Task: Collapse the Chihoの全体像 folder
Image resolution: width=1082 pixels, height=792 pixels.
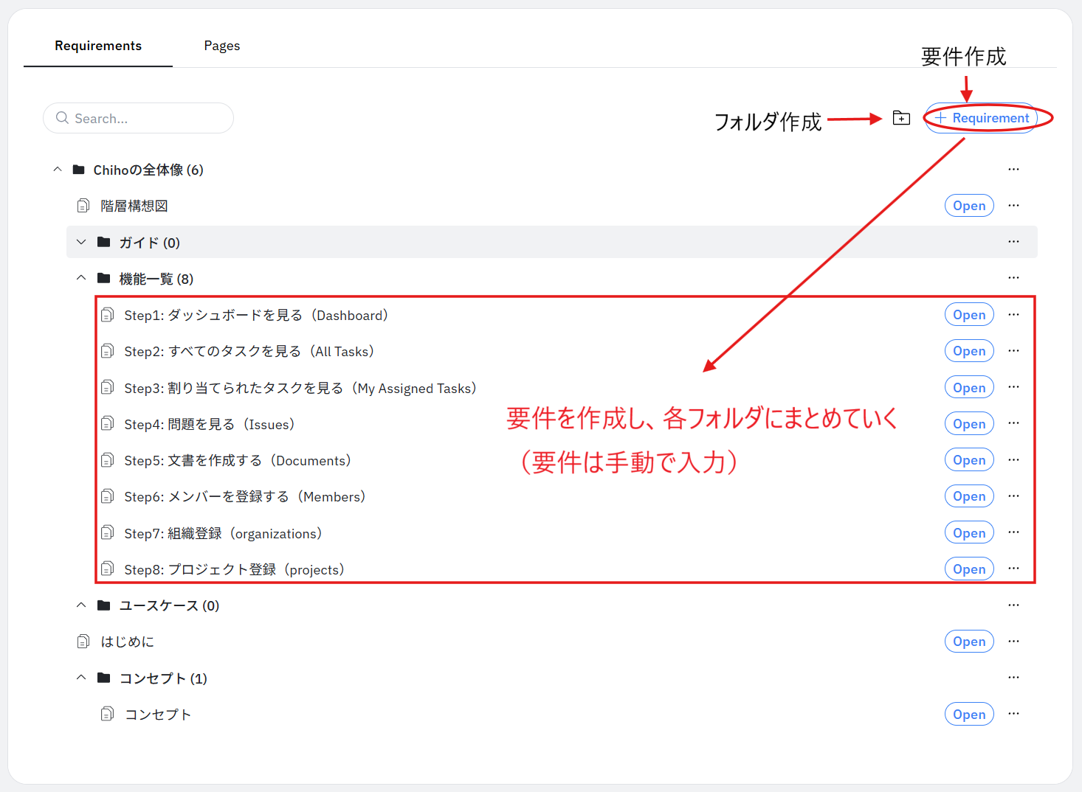Action: (x=58, y=170)
